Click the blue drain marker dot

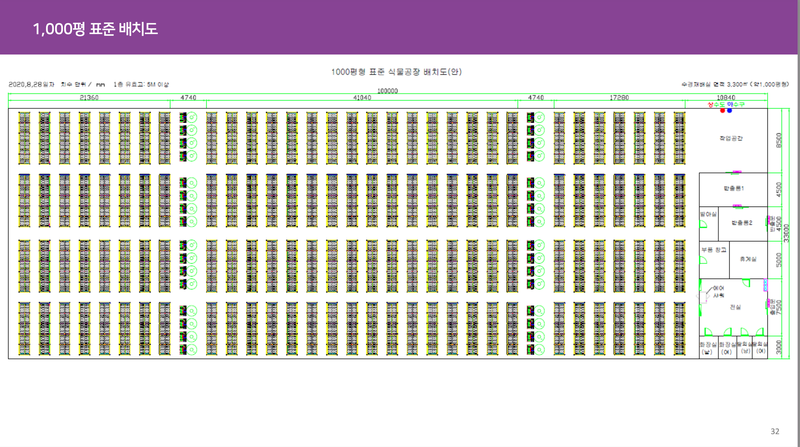click(730, 110)
